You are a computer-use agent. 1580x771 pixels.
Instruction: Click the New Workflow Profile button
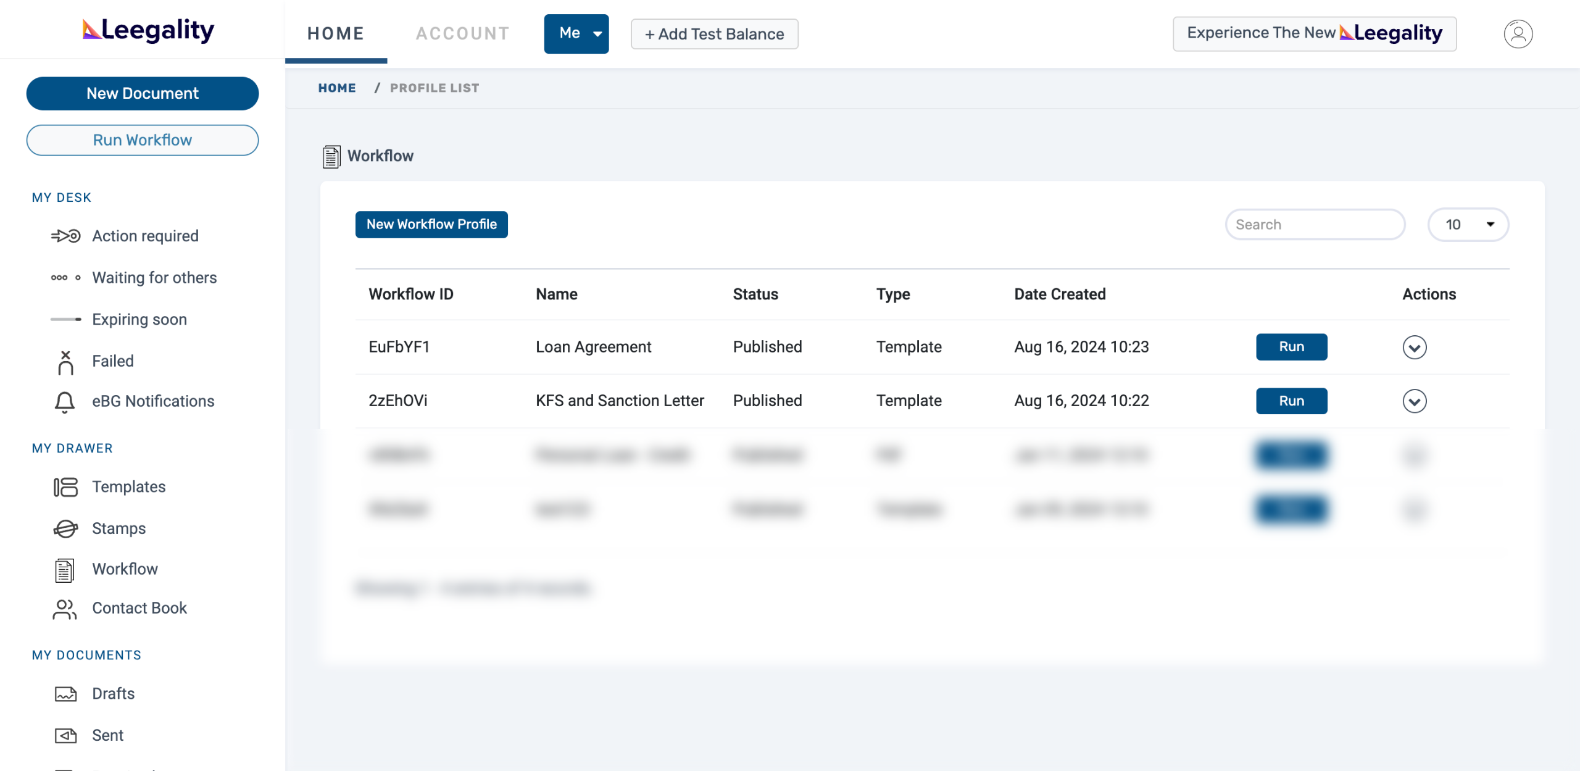tap(431, 225)
